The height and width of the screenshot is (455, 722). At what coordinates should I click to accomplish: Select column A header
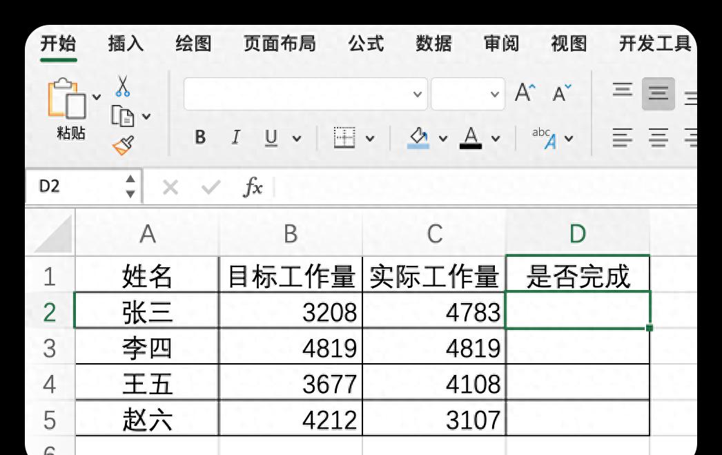tap(147, 233)
